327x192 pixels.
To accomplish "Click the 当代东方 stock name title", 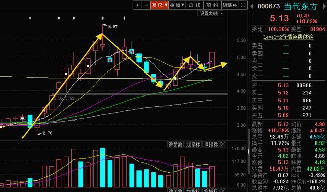I will (x=300, y=6).
